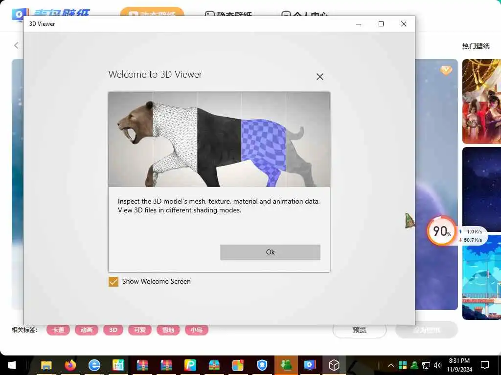Click the colorful grid tray icon
501x375 pixels.
point(403,365)
